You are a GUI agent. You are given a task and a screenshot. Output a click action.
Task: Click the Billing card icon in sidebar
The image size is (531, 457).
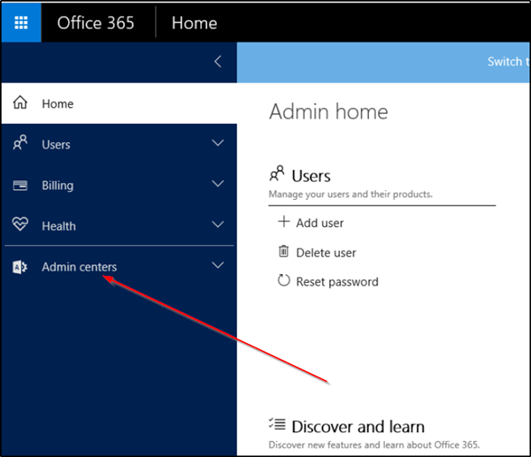(x=20, y=186)
